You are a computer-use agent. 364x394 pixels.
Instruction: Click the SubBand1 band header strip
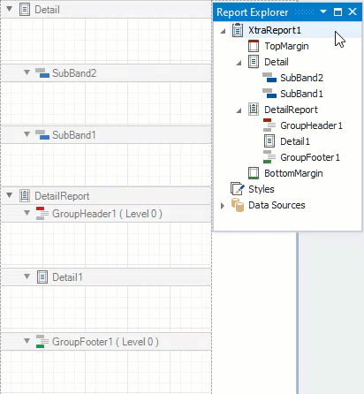pyautogui.click(x=106, y=135)
